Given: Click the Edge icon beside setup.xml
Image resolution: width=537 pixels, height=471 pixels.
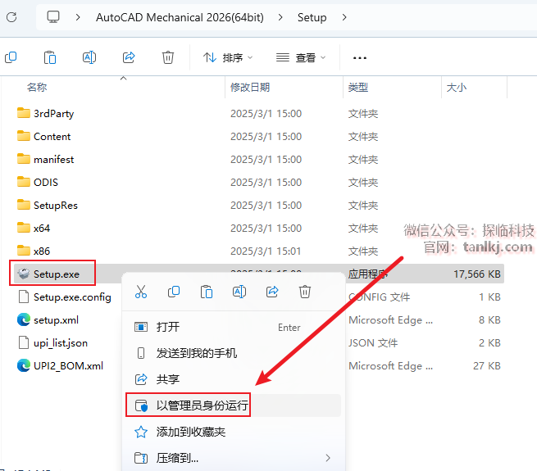Looking at the screenshot, I should coord(24,319).
